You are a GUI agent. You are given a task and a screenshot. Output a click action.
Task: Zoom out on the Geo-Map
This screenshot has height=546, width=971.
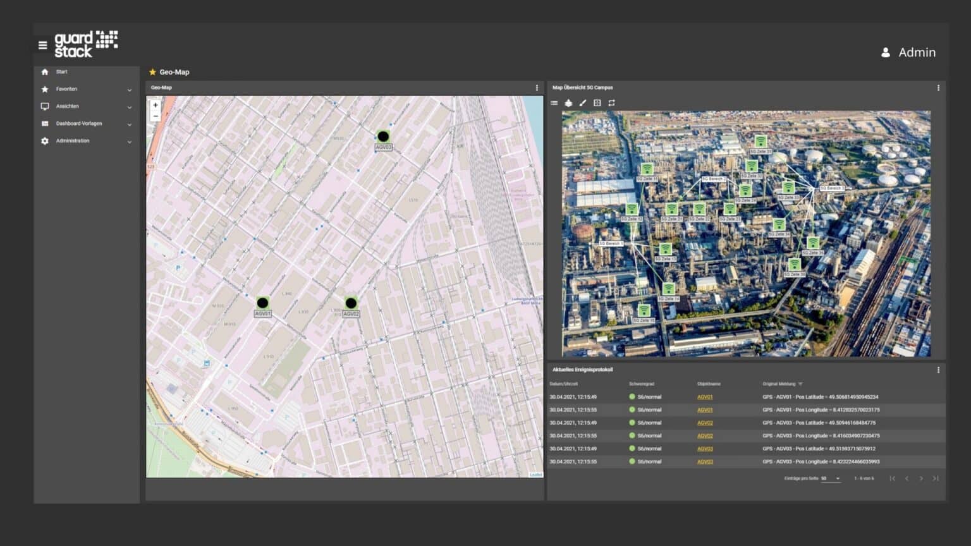click(156, 116)
